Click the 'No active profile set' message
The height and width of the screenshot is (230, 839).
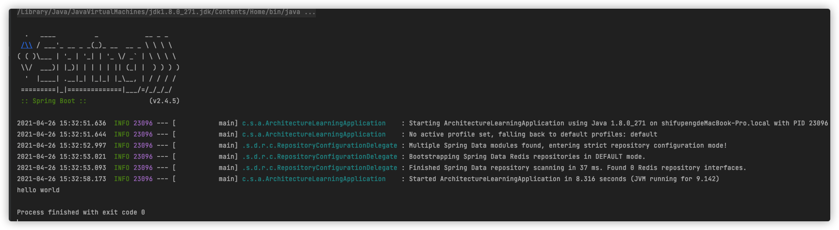[x=533, y=135]
